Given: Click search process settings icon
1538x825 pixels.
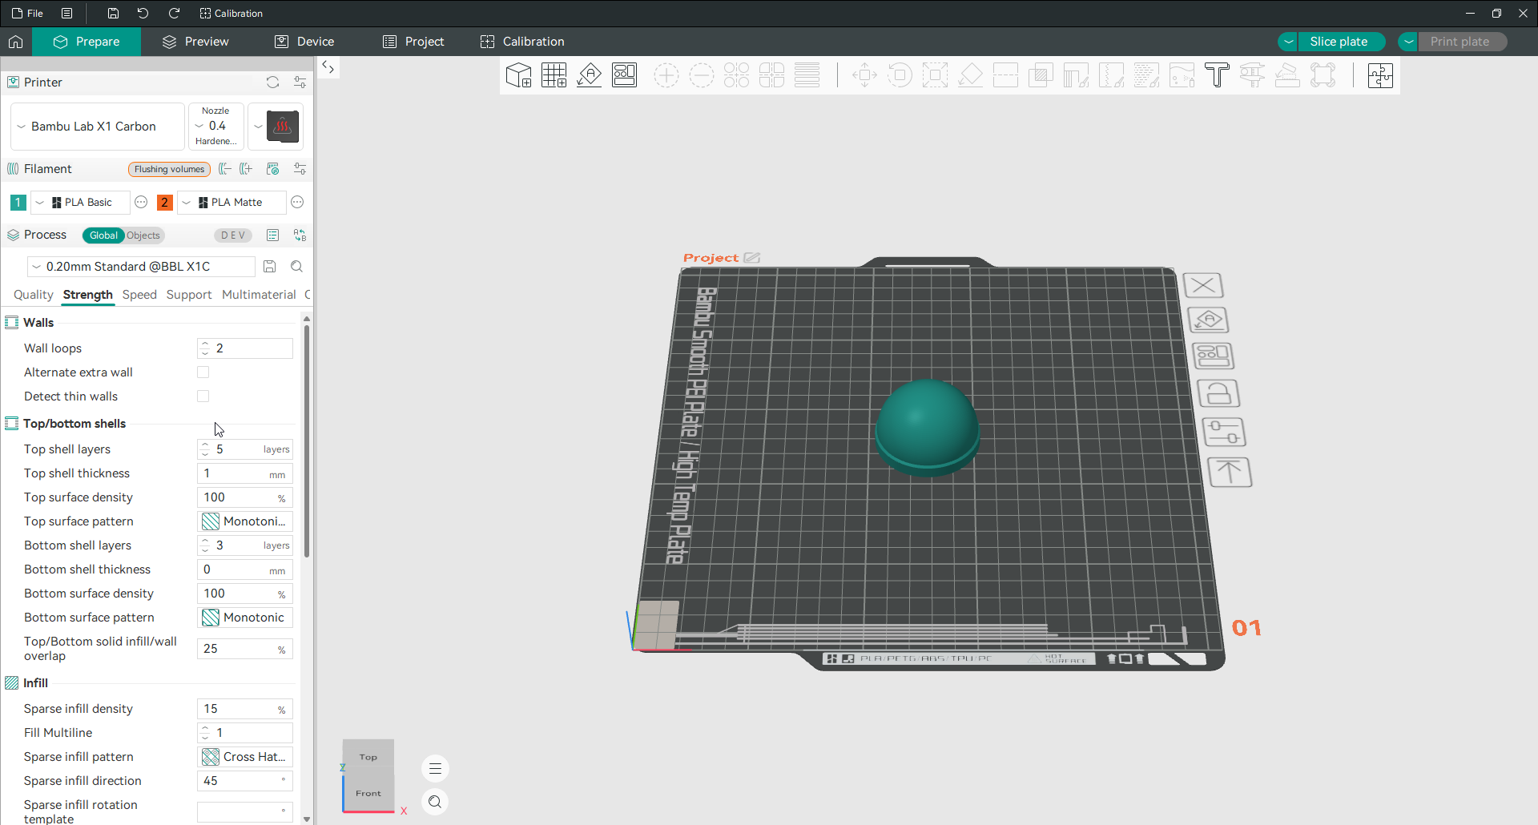Looking at the screenshot, I should coord(296,267).
